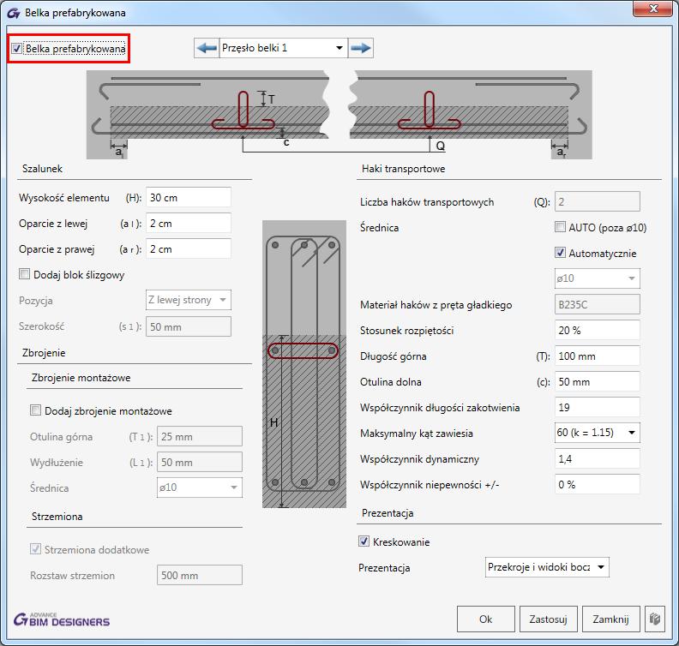The height and width of the screenshot is (646, 679).
Task: Click Otulina górna 25 mm field
Action: 200,436
